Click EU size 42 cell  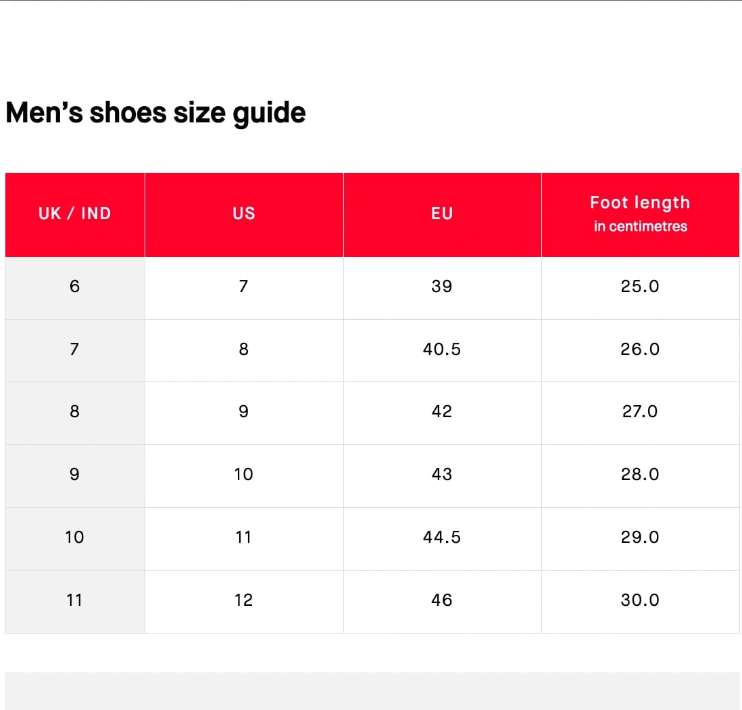(x=443, y=413)
